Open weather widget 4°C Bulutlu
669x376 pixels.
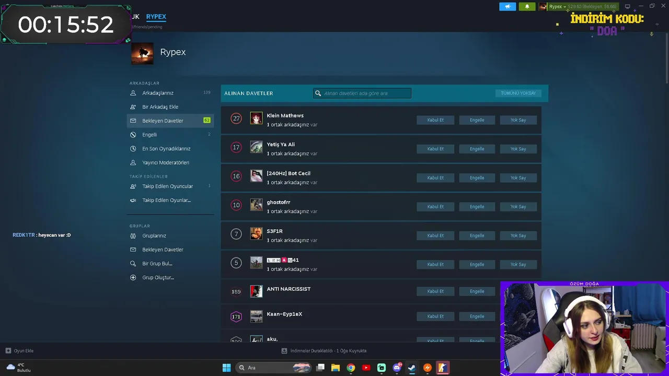[18, 368]
